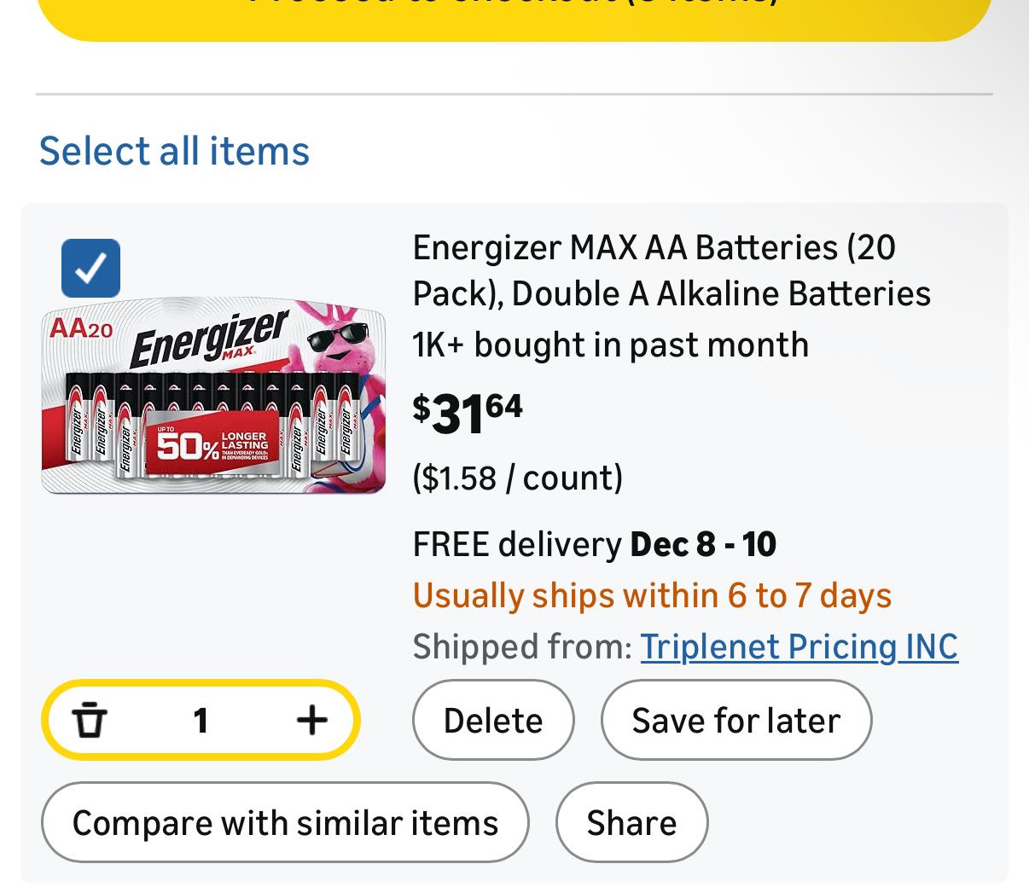Open the Energizer MAX batteries product image

coord(213,396)
